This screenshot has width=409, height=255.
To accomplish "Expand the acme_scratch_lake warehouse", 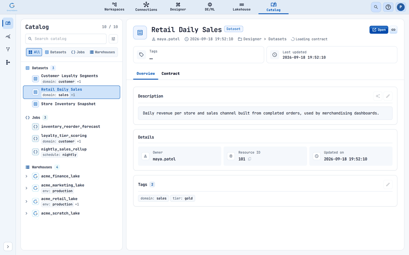I will [26, 213].
